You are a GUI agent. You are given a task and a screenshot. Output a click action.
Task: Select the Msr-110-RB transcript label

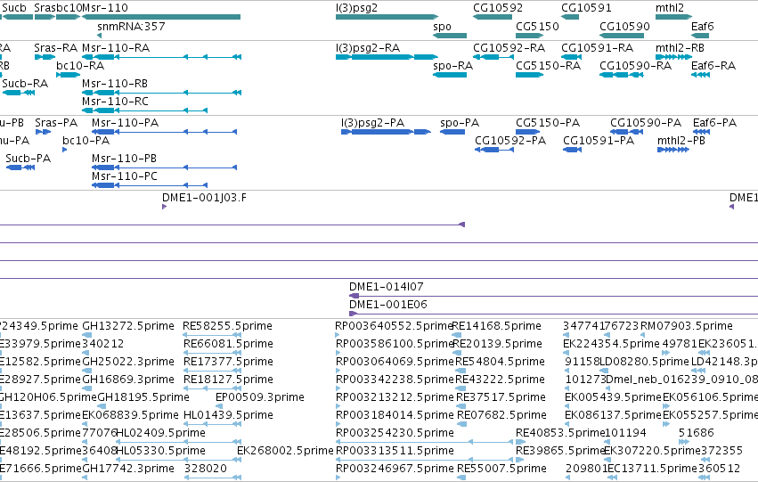115,84
